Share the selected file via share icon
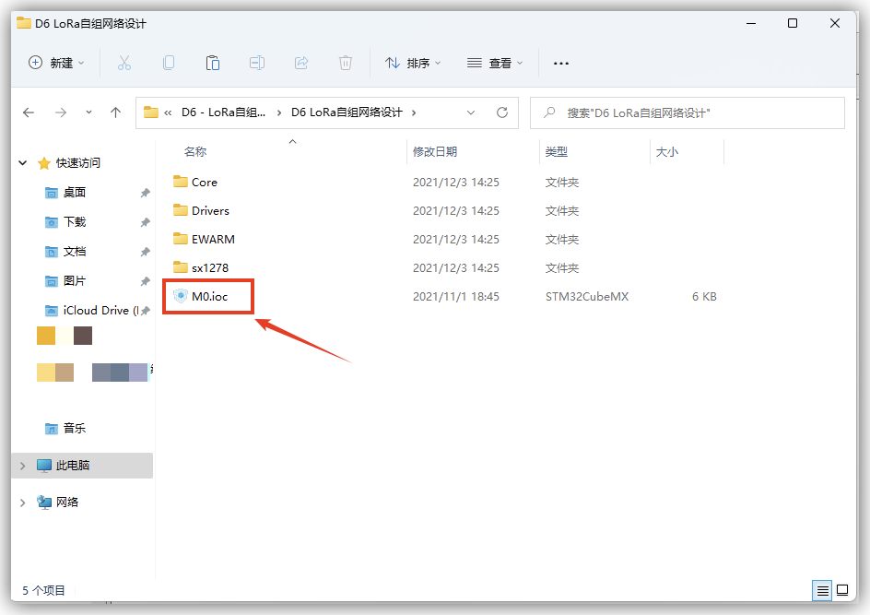This screenshot has width=870, height=615. (301, 64)
